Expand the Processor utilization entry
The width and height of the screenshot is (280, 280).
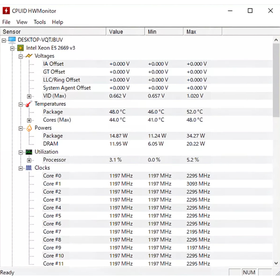point(29,160)
